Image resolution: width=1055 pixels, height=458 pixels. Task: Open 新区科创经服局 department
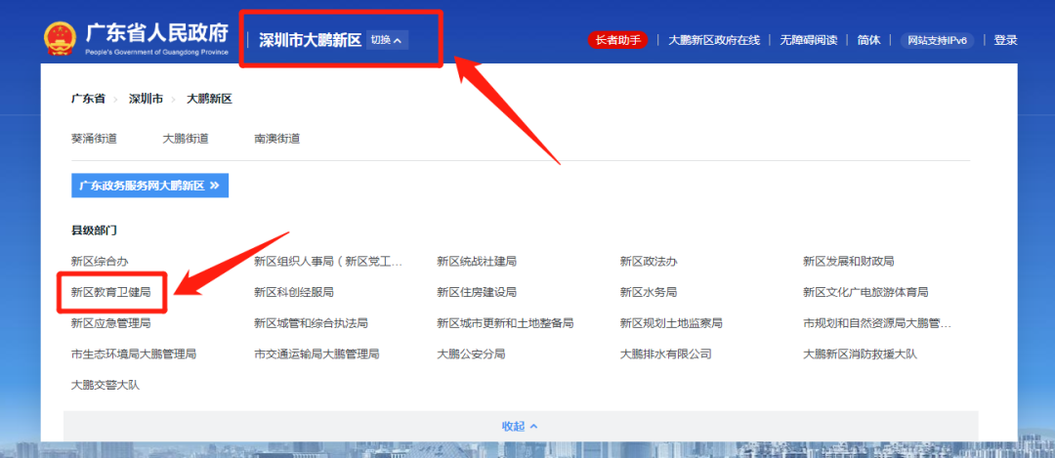point(294,293)
